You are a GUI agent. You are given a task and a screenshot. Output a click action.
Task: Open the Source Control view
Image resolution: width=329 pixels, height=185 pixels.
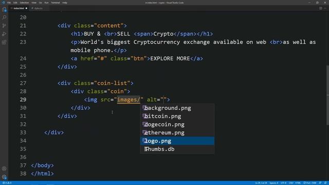pyautogui.click(x=4, y=26)
